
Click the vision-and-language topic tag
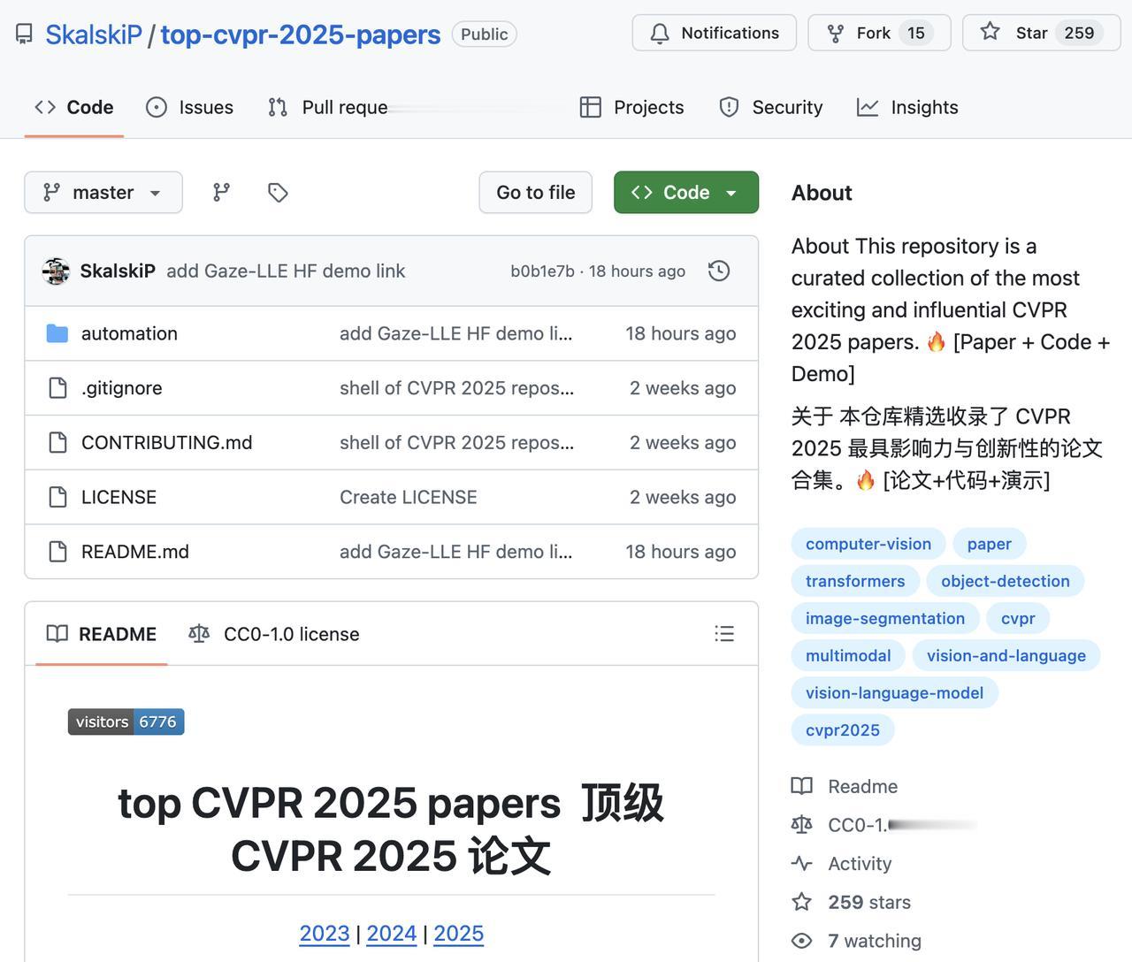[x=1006, y=655]
